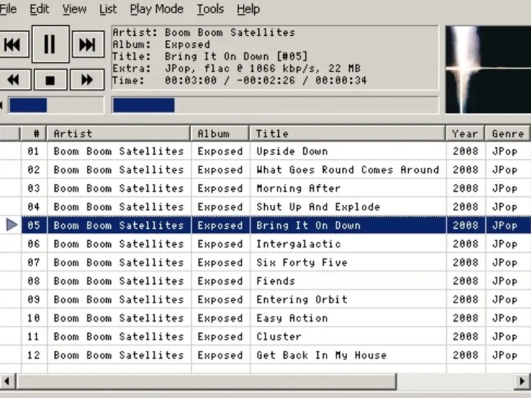Sort by the Artist column header

pos(119,133)
